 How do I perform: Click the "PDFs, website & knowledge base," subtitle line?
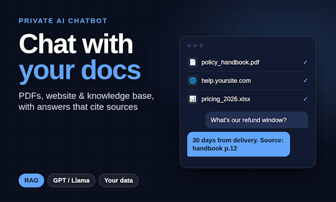[x=86, y=96]
